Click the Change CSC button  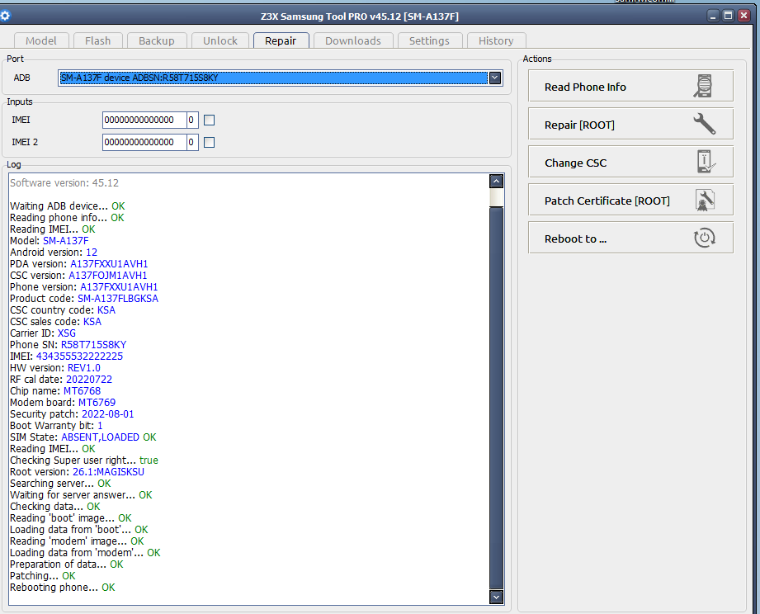[630, 162]
